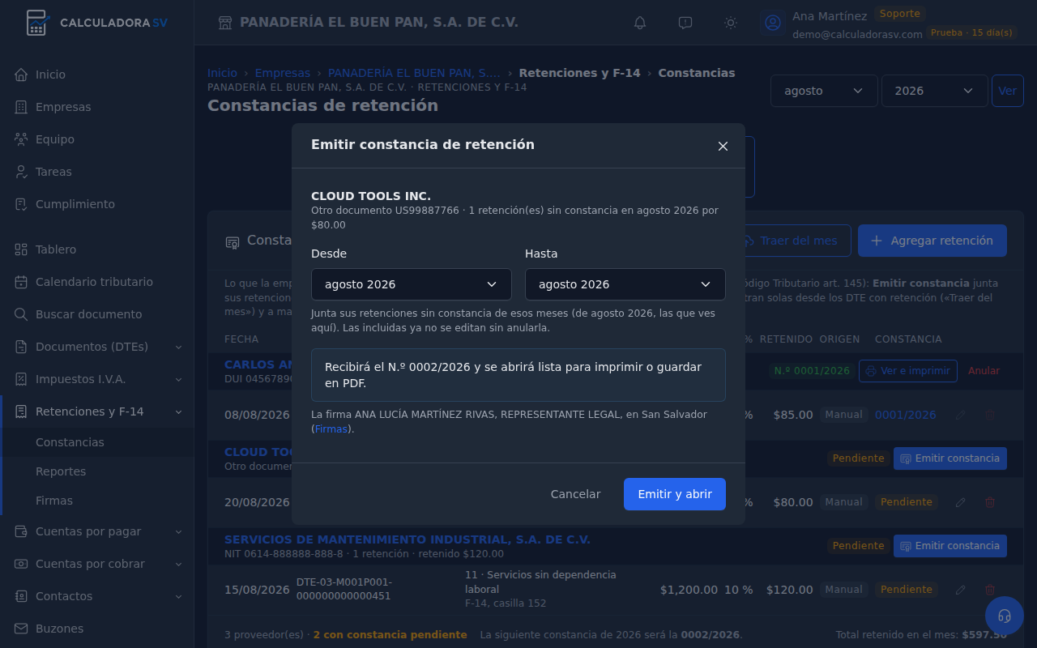Viewport: 1037px width, 648px height.
Task: Expand Impuestos I.V.A. sidebar section
Action: point(97,379)
